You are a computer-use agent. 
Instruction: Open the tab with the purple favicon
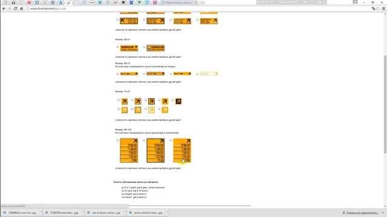coord(155,2)
